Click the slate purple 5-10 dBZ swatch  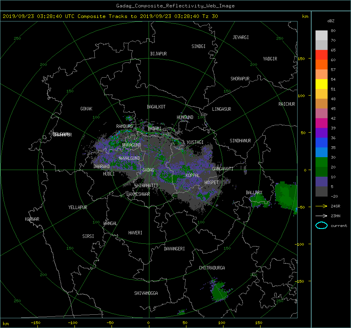point(321,182)
